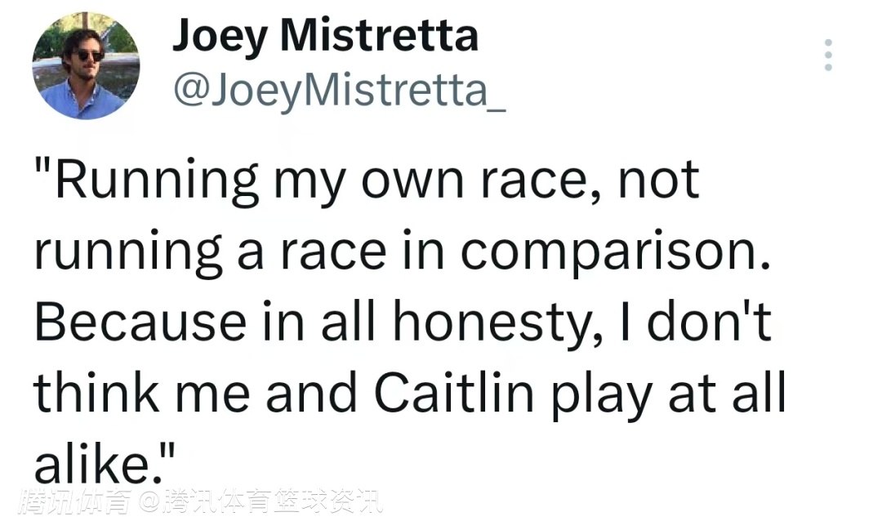Screen dimensions: 882x530
Task: Click the line "running a race in comparison."
Action: [x=402, y=250]
